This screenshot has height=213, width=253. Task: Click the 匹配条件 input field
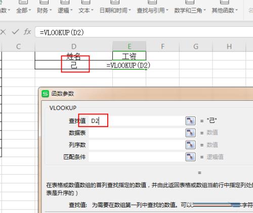[x=137, y=157]
